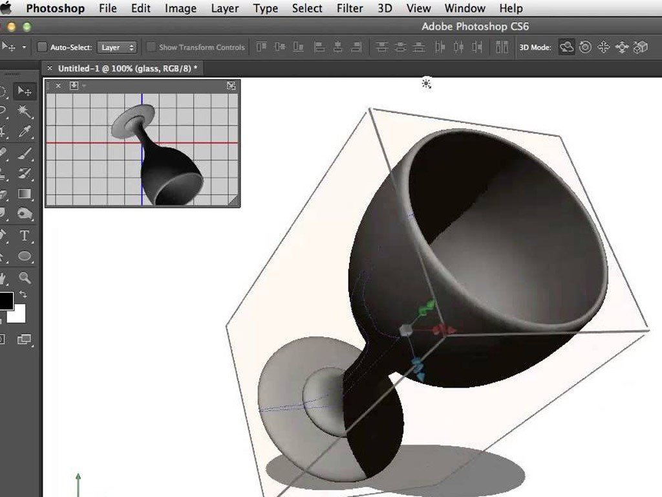Swap foreground and background colors

point(23,294)
